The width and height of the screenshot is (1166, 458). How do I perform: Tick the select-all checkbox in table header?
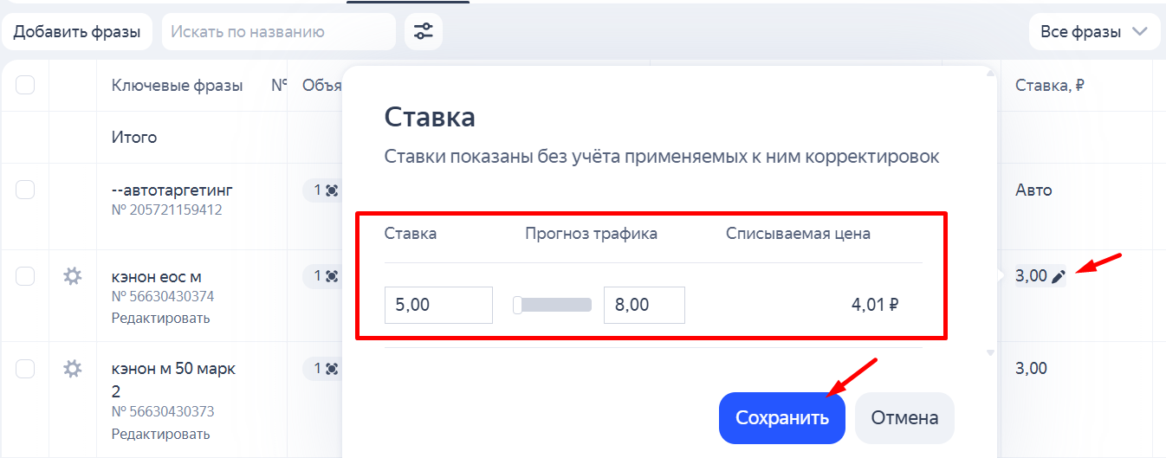coord(25,85)
